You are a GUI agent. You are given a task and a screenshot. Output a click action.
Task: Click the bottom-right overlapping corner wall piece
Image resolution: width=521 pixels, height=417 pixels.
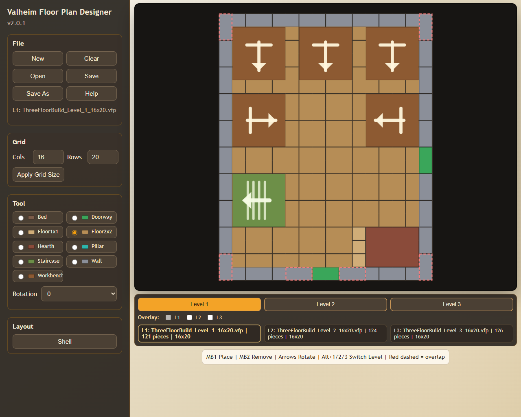426,267
